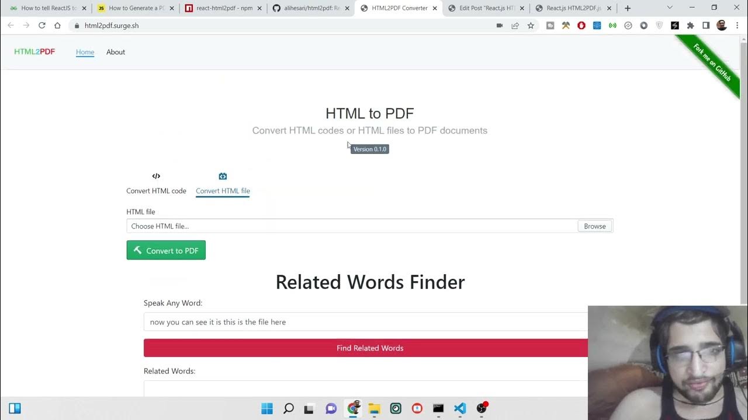
Task: Click the browser reload page icon
Action: pos(41,26)
